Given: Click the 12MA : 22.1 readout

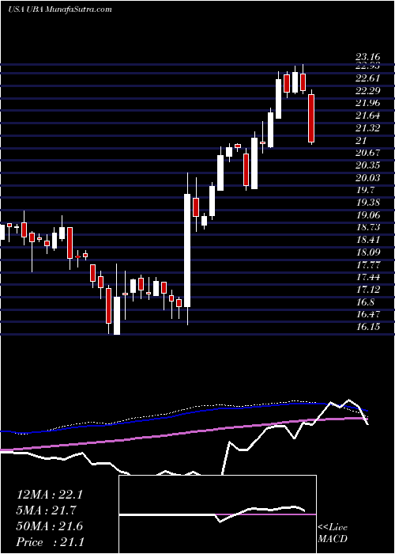Looking at the screenshot, I should pos(49,495).
